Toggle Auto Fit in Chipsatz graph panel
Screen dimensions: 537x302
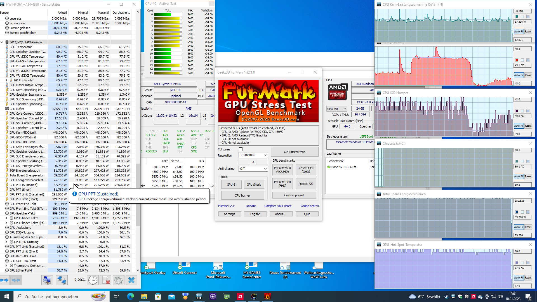(519, 176)
